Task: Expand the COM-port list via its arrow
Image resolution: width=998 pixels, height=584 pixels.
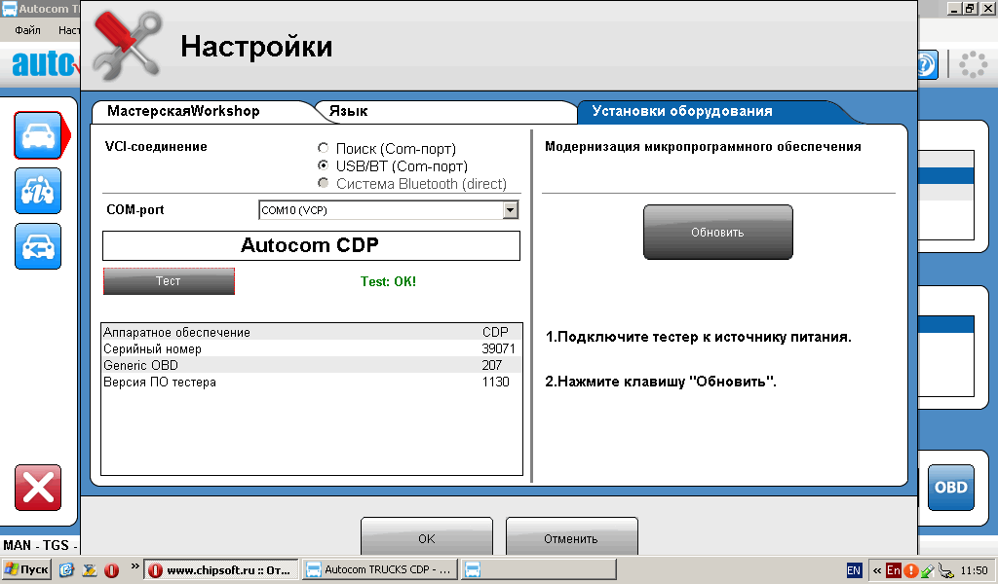Action: [510, 209]
